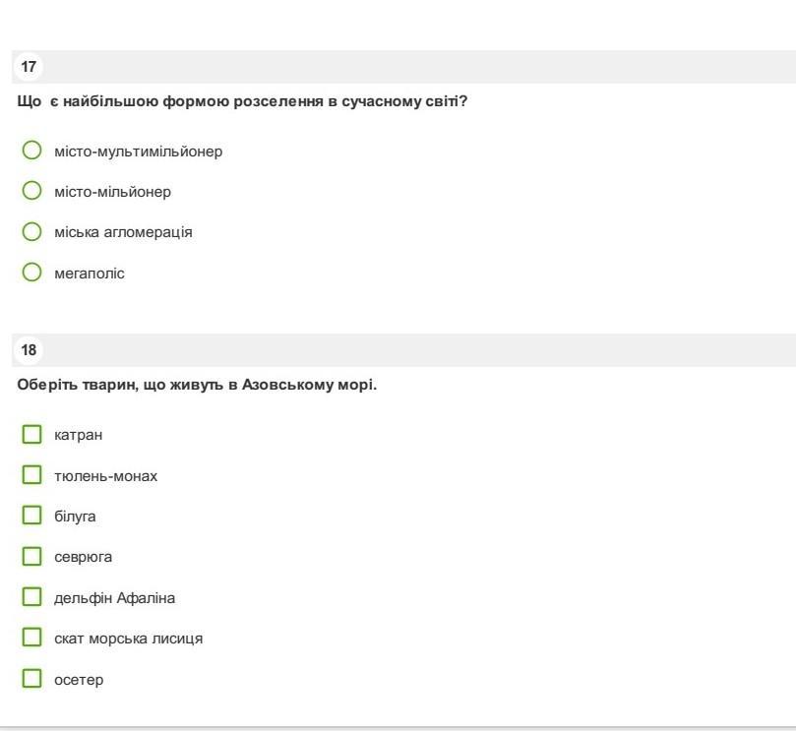Image resolution: width=796 pixels, height=731 pixels.
Task: Click the "міська агломерація" answer label text
Action: coord(123,232)
